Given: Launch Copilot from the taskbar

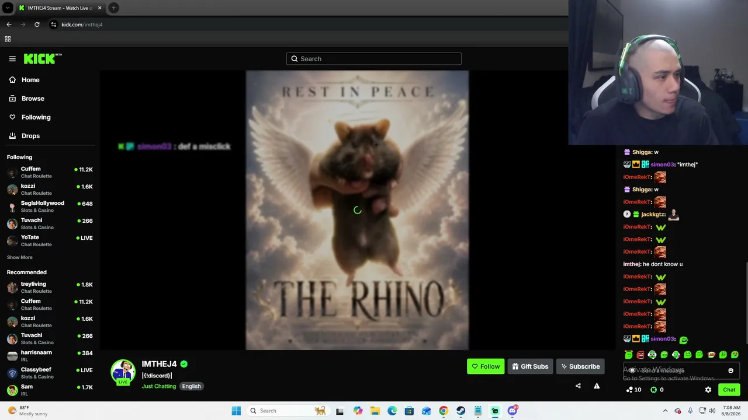Looking at the screenshot, I should 358,411.
